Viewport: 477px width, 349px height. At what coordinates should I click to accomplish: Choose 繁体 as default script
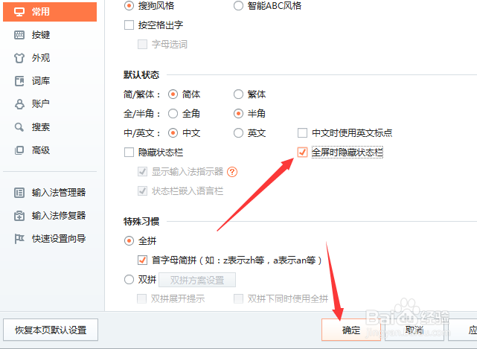tap(238, 95)
